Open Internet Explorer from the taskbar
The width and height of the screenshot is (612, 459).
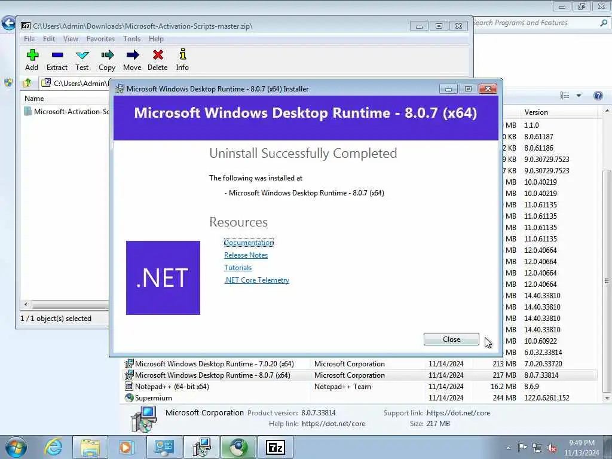[53, 447]
